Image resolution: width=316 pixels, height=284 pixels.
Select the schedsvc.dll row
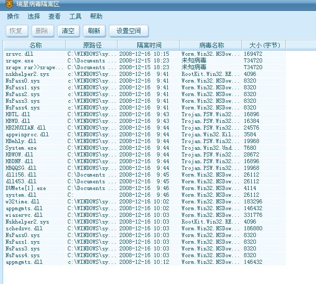pyautogui.click(x=145, y=228)
